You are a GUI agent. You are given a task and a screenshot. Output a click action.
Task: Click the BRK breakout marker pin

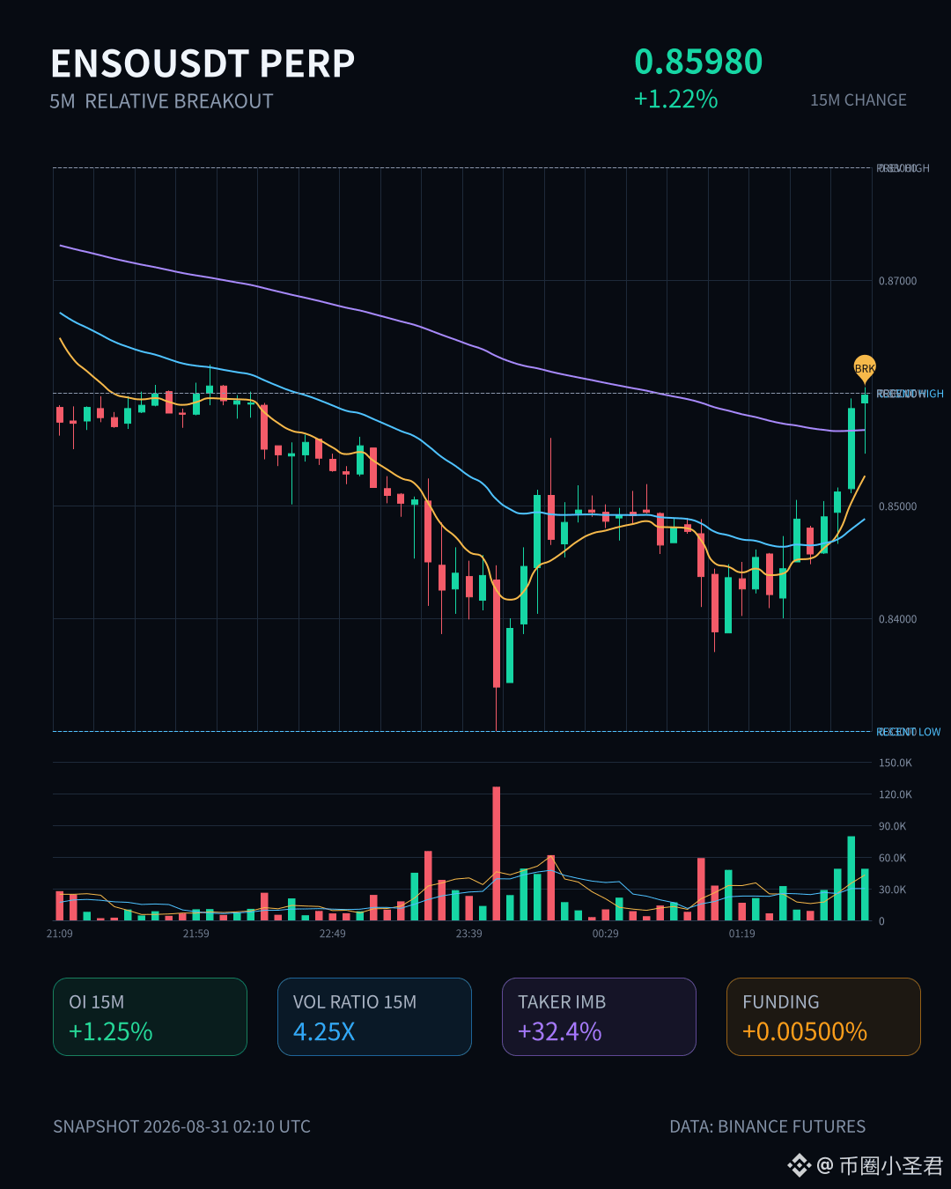coord(865,369)
